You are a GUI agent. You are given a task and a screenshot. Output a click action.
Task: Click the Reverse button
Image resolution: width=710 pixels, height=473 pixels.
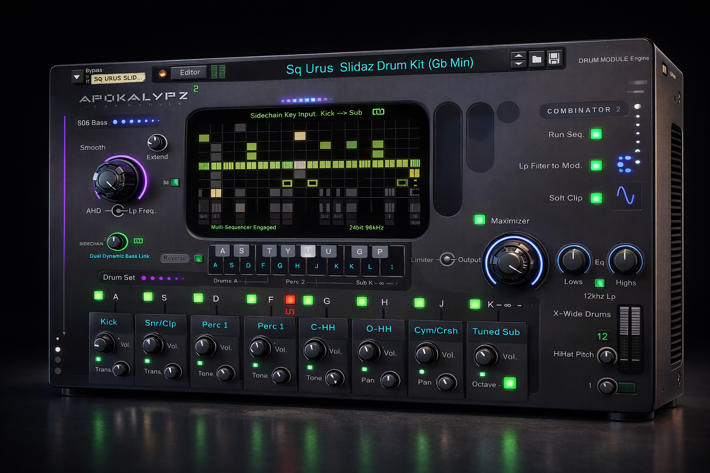click(175, 258)
